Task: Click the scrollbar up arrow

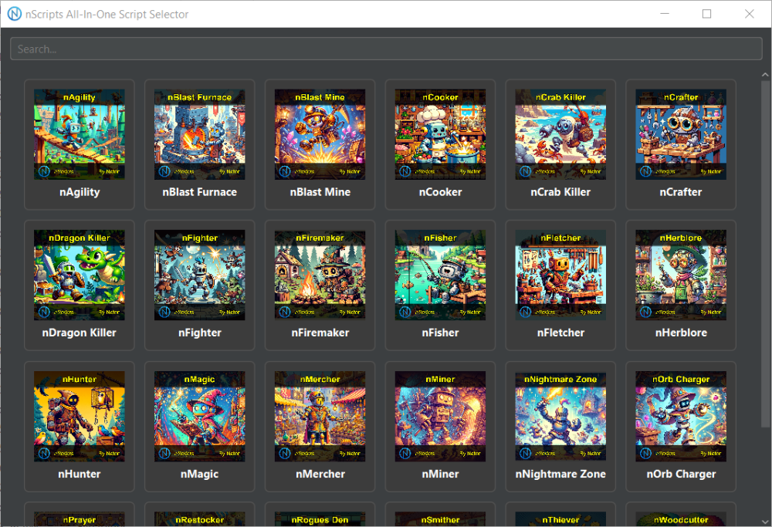Action: [765, 75]
